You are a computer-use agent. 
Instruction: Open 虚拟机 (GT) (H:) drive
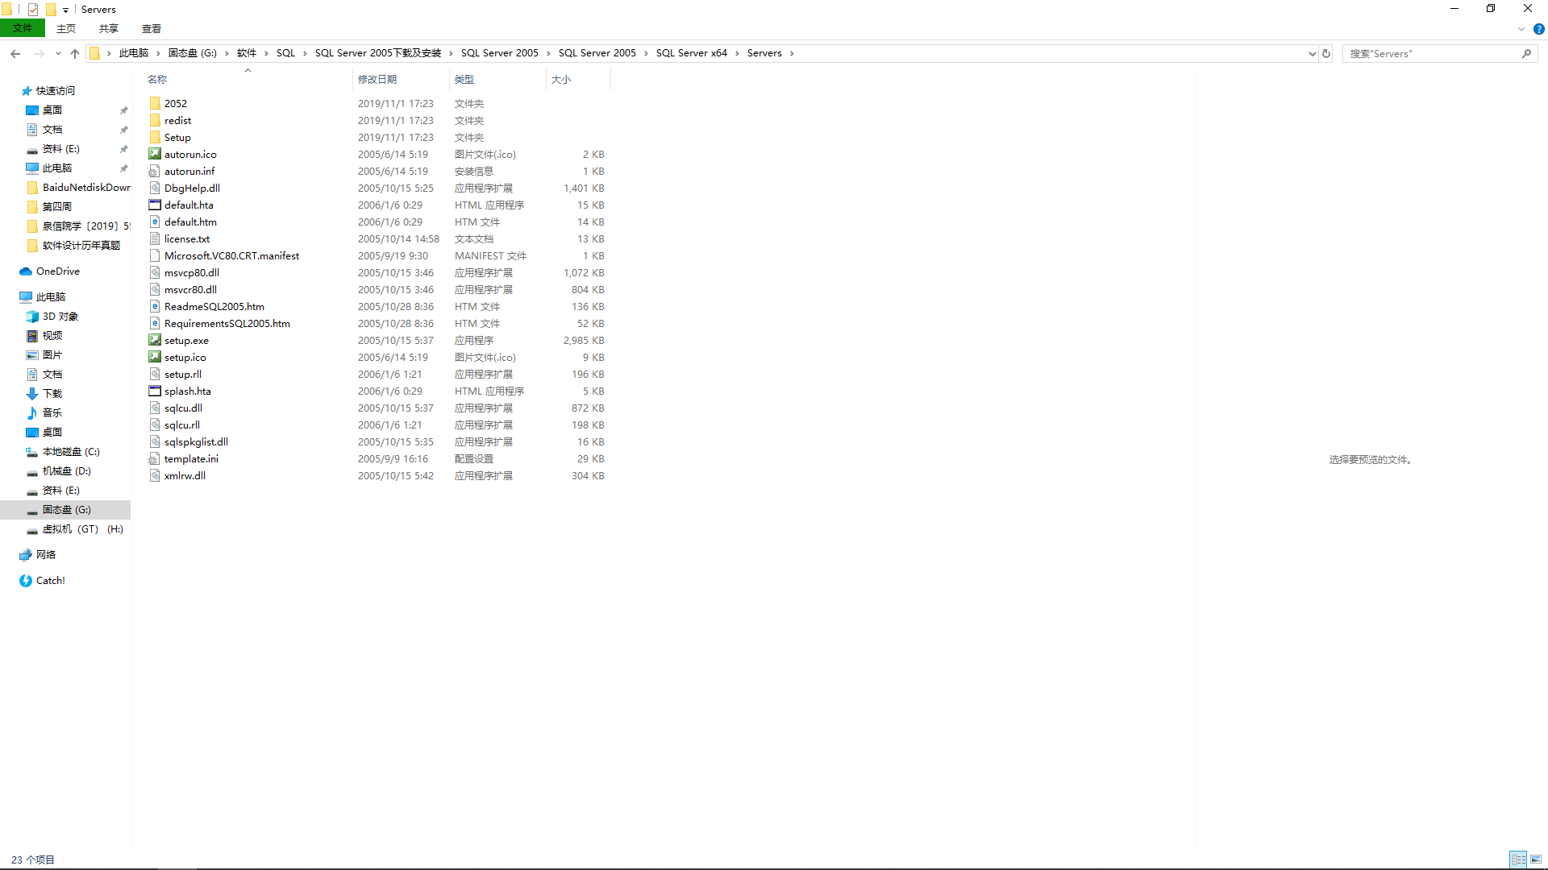click(82, 529)
